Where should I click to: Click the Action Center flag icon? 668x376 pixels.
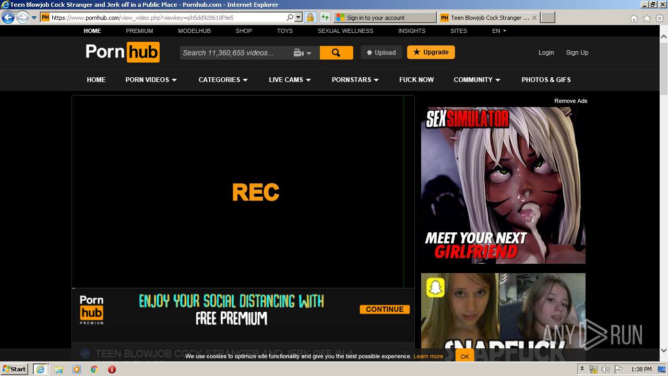(x=618, y=369)
